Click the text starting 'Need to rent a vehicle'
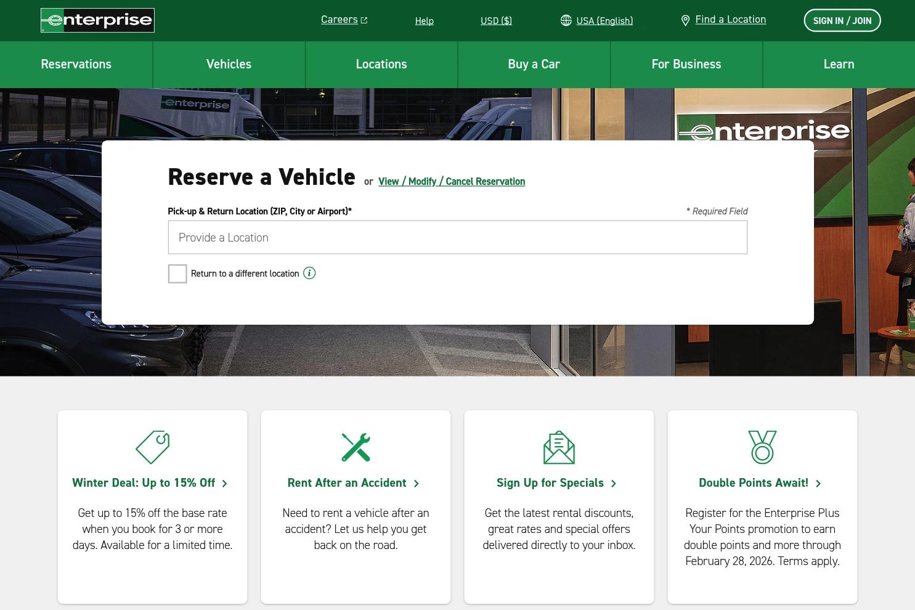 [x=356, y=529]
